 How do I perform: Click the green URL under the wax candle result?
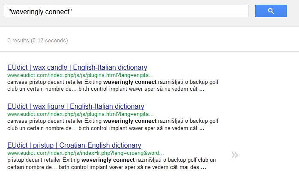[80, 75]
